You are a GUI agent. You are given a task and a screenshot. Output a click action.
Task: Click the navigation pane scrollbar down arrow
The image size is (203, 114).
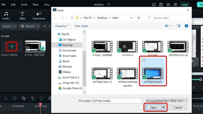coord(84,92)
